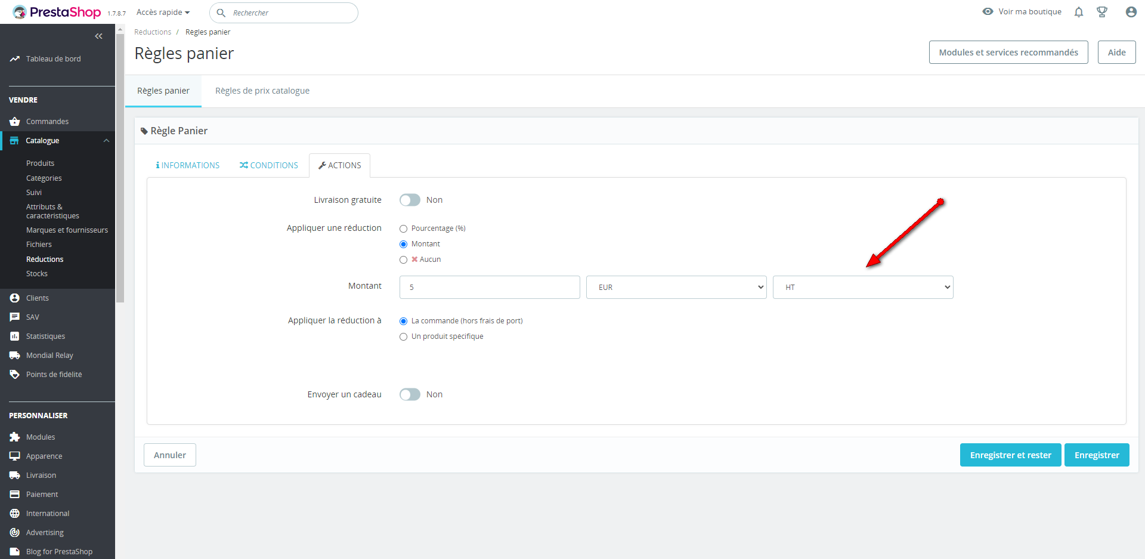1145x559 pixels.
Task: Open the EUR currency dropdown
Action: click(x=676, y=287)
